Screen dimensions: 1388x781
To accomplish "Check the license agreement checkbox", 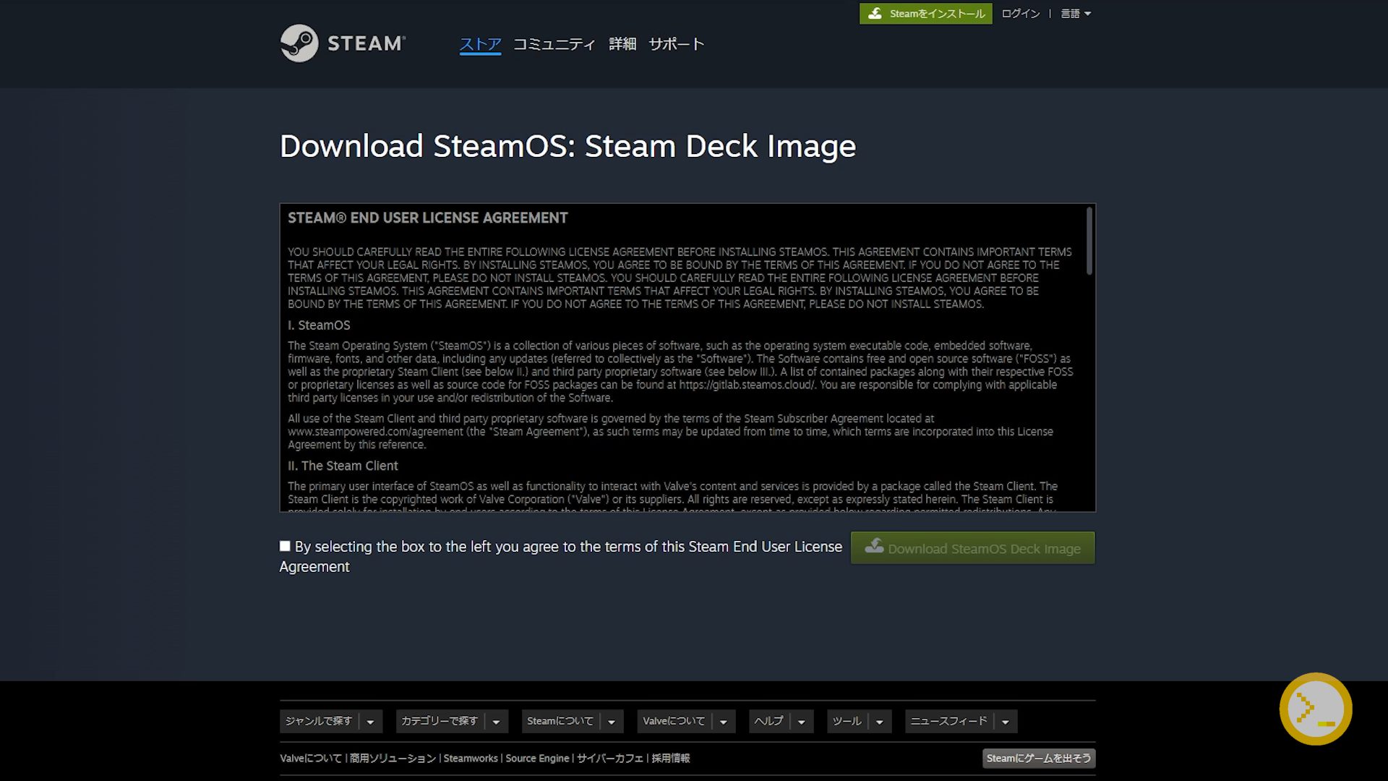I will coord(285,546).
